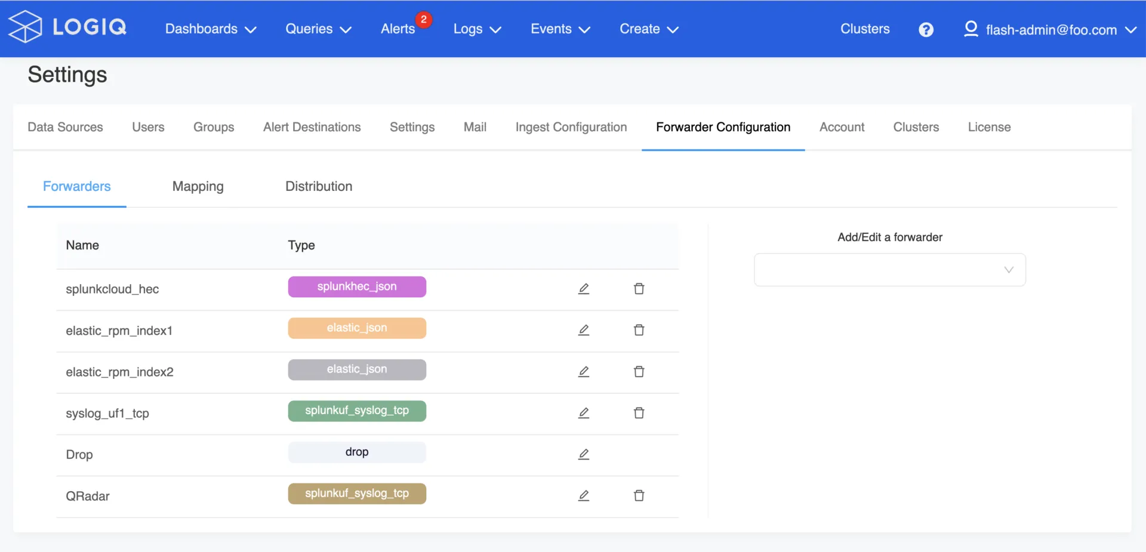This screenshot has width=1146, height=552.
Task: Edit the elastic_rpm_index2 forwarder
Action: pos(584,372)
